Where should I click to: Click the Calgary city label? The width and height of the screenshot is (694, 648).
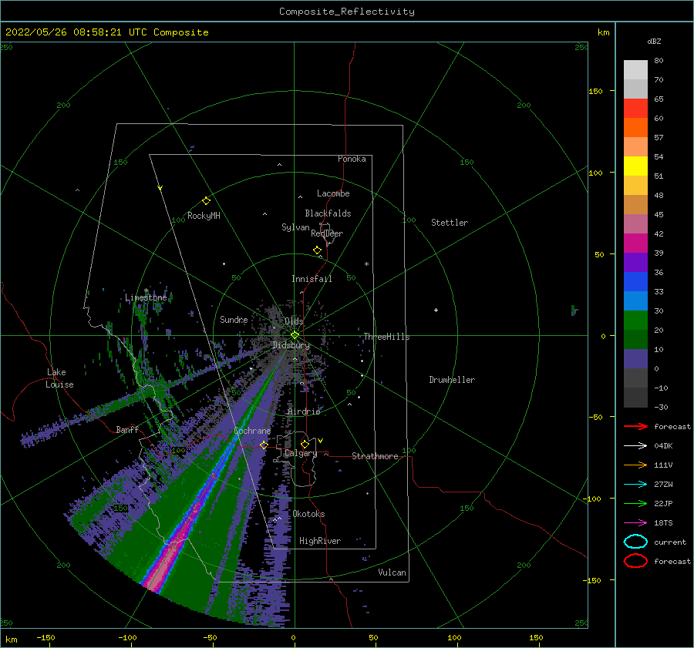301,453
